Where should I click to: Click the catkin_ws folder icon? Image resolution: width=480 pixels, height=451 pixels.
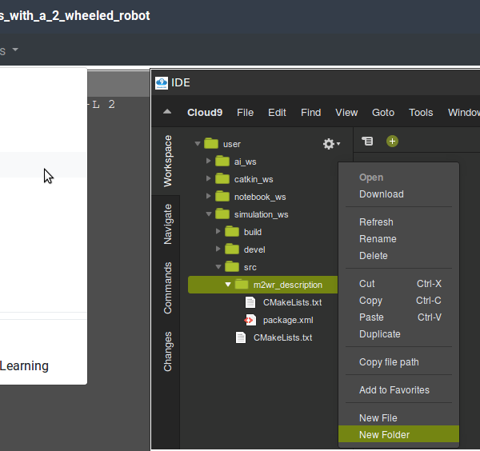tap(222, 178)
